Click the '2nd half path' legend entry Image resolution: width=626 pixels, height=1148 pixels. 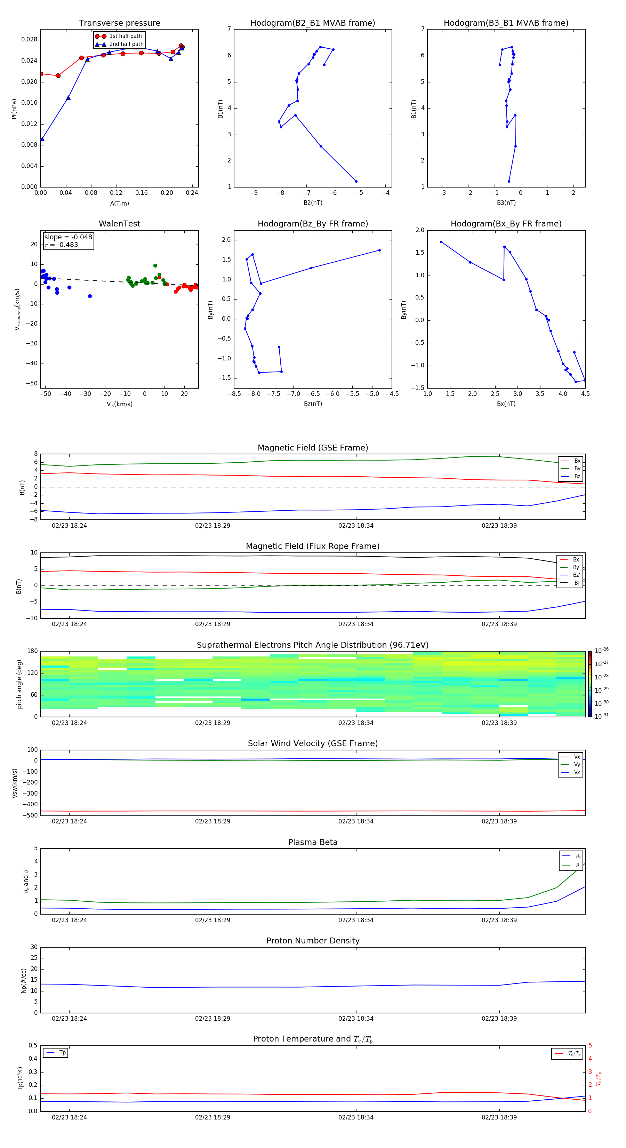119,44
